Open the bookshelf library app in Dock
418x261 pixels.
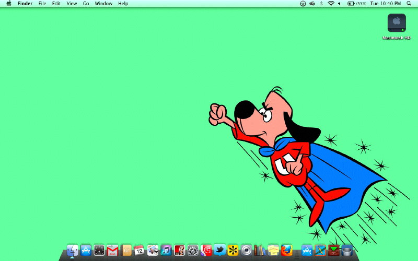(x=260, y=251)
